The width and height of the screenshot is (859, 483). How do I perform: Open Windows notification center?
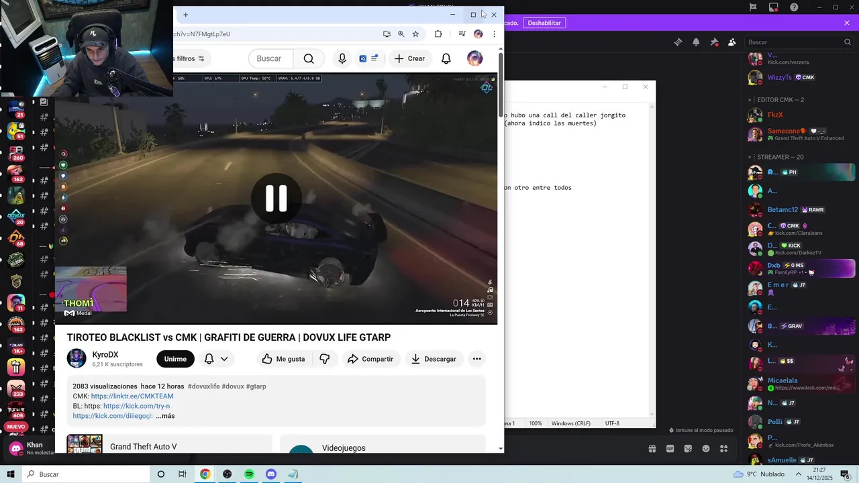click(846, 474)
